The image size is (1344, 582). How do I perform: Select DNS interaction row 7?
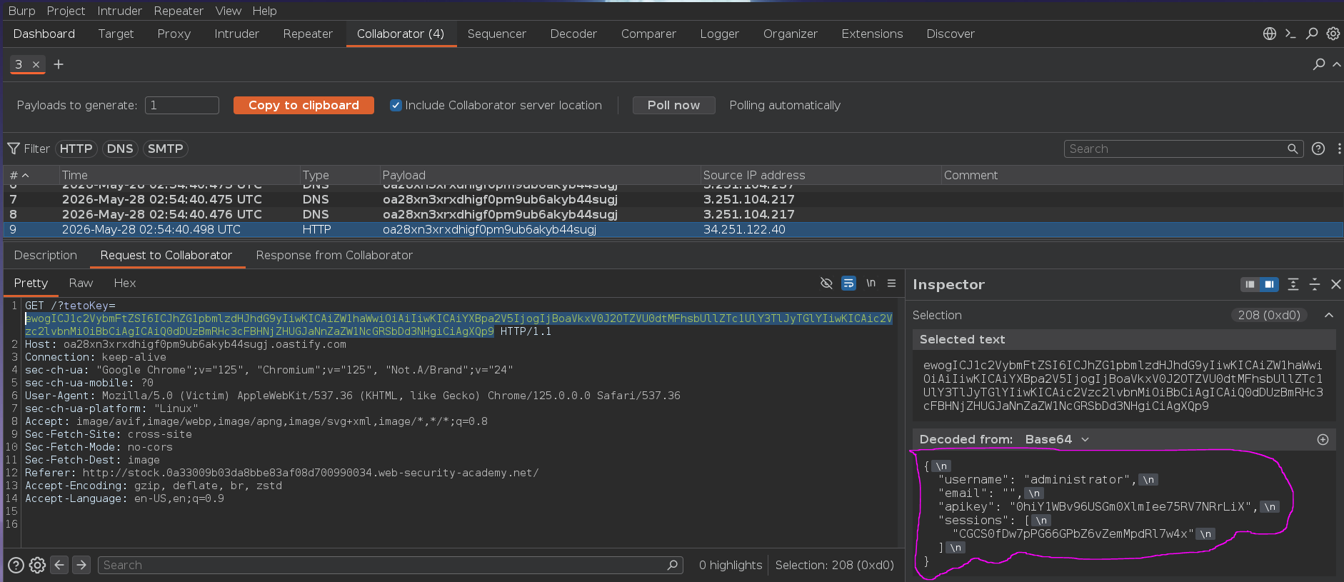pyautogui.click(x=673, y=199)
